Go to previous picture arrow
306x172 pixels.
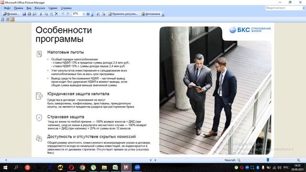click(151, 160)
